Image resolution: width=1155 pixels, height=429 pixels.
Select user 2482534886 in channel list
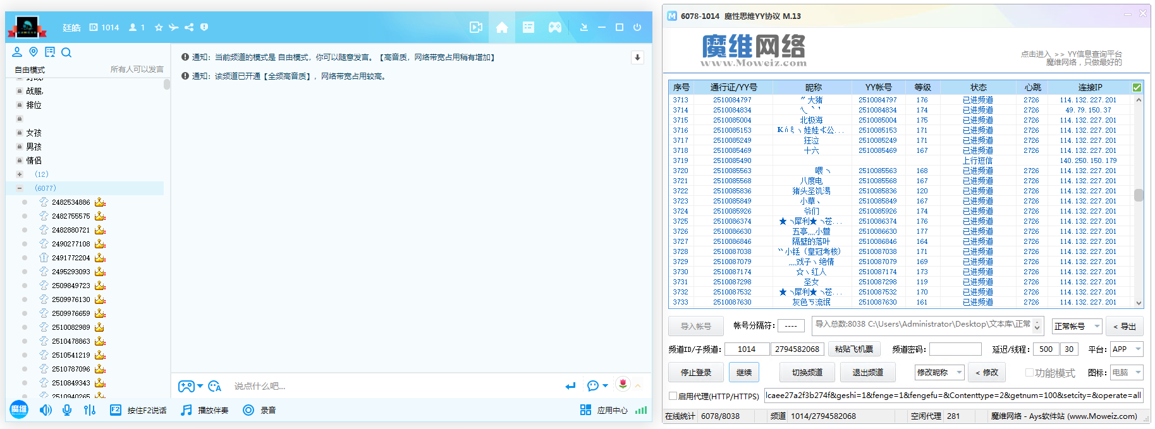(x=71, y=202)
